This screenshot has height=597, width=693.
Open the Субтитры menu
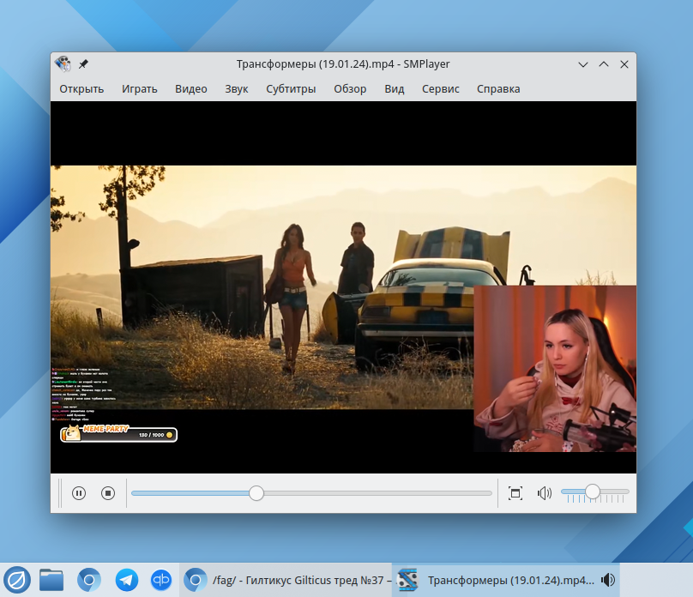(291, 89)
